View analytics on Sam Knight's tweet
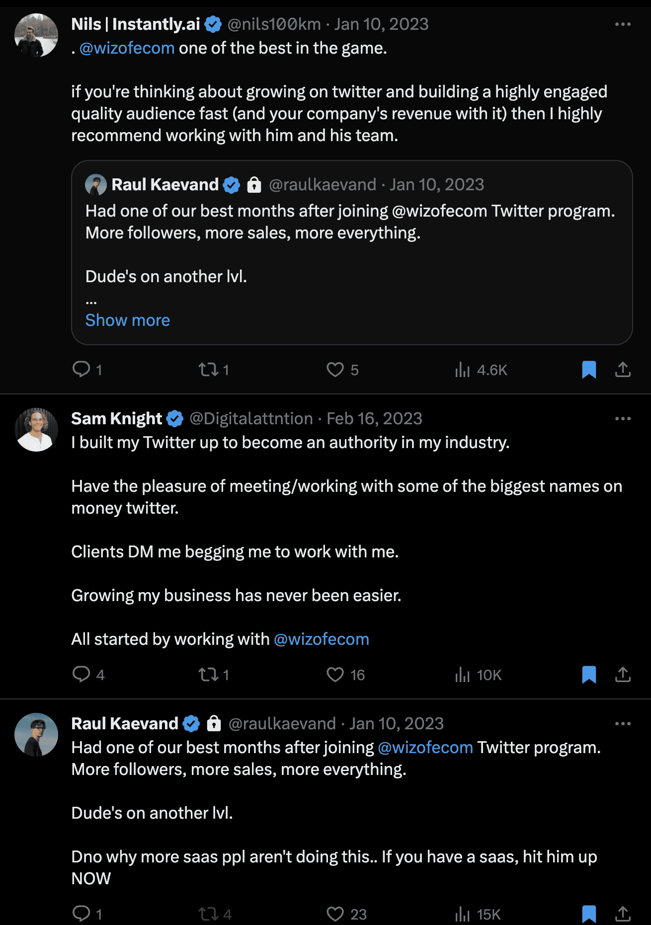Image resolution: width=651 pixels, height=925 pixels. click(463, 675)
